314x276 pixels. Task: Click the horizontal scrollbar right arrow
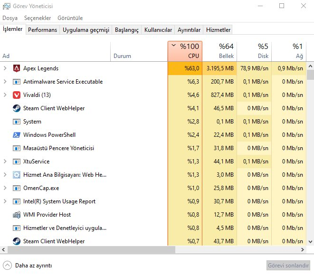[303, 249]
